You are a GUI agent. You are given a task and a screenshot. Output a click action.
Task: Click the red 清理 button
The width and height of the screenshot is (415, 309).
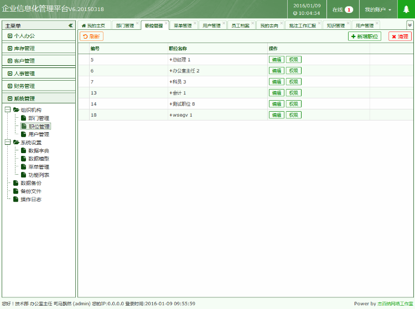coord(400,36)
